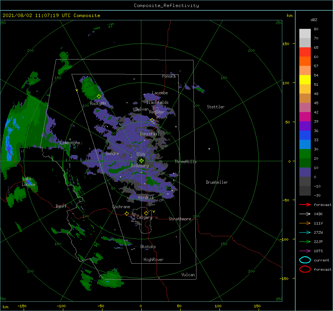This screenshot has width=333, height=311.
Task: Click the white plus marker east of ThreeHills
Action: pos(209,149)
